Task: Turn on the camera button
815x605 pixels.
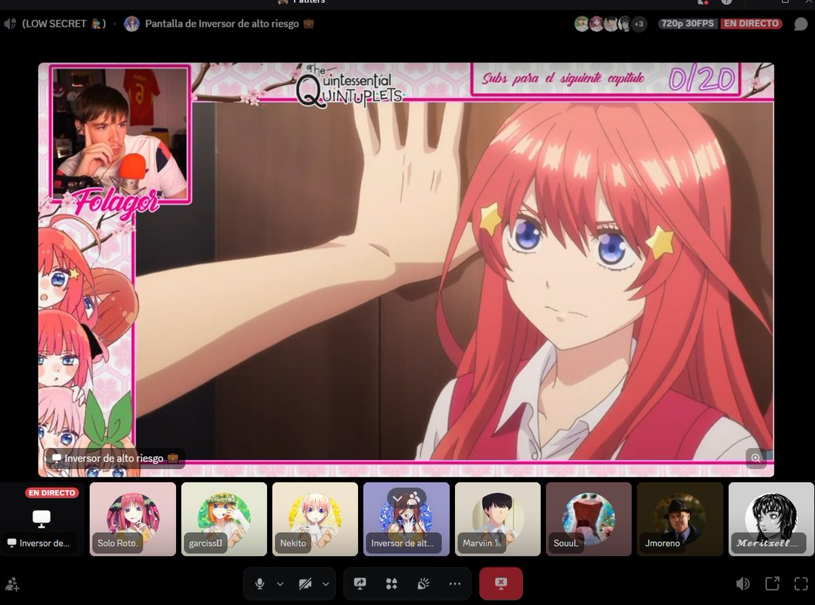Action: (x=304, y=584)
